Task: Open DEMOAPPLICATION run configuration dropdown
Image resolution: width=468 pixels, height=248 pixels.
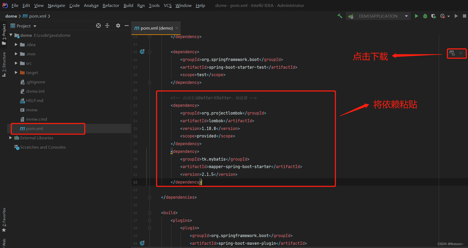Action: [378, 16]
